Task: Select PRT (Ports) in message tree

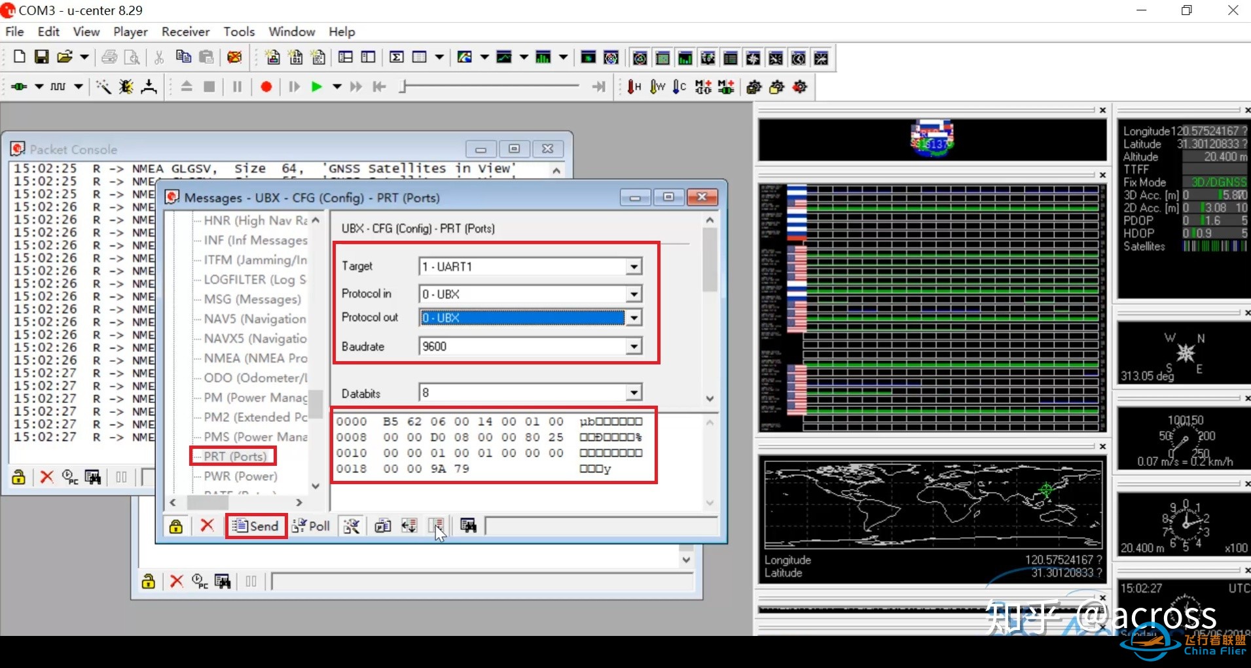Action: click(235, 456)
